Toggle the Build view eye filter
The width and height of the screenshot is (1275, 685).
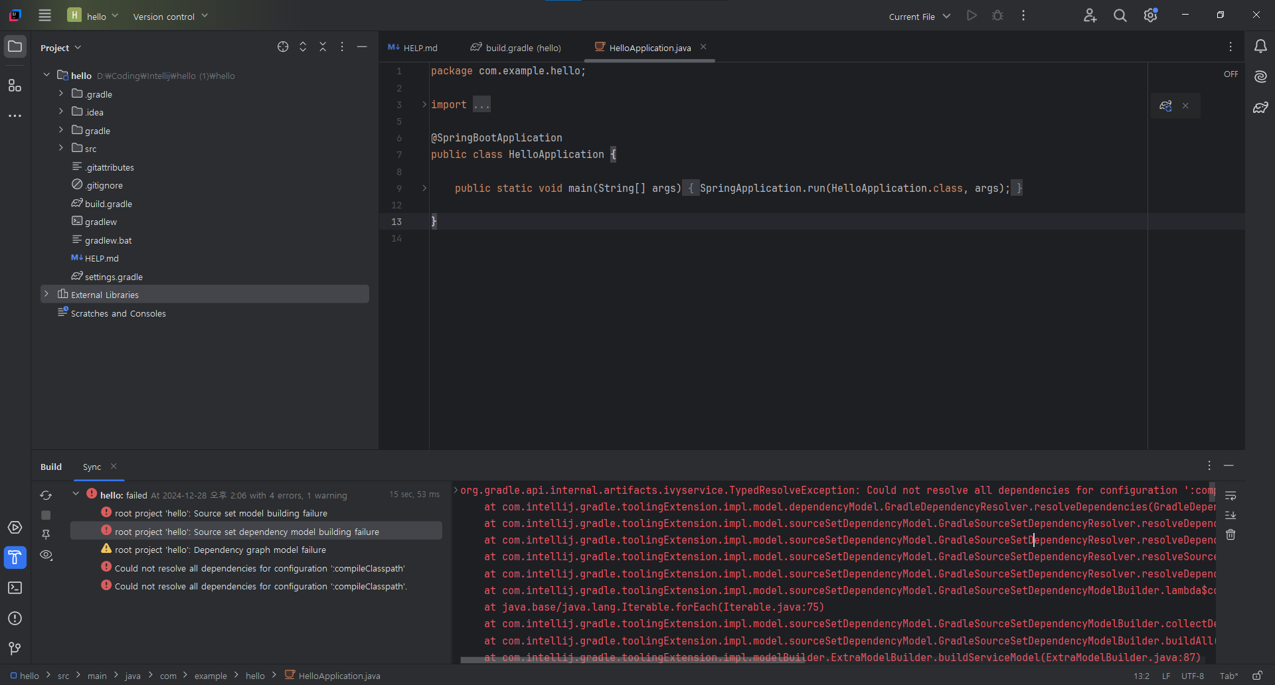46,555
